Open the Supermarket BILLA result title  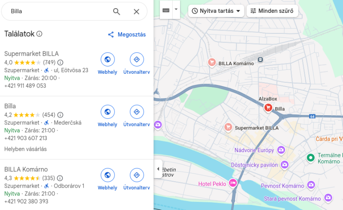coord(31,54)
